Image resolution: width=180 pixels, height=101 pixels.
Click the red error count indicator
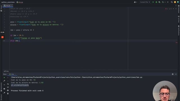click(166, 9)
